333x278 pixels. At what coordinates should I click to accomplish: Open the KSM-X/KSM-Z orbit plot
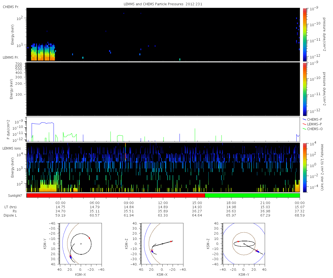pyautogui.click(x=162, y=244)
